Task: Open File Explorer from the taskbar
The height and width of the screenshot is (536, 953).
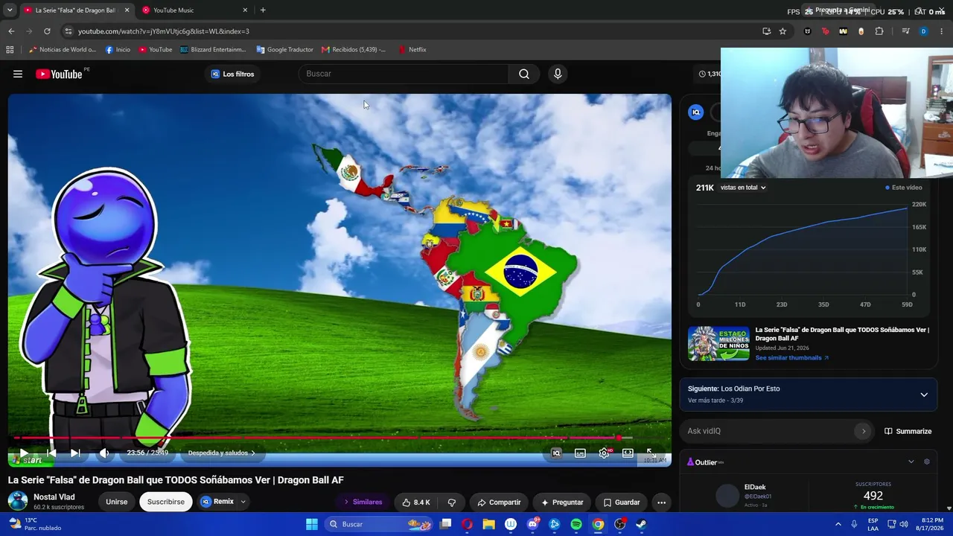Action: (x=489, y=524)
